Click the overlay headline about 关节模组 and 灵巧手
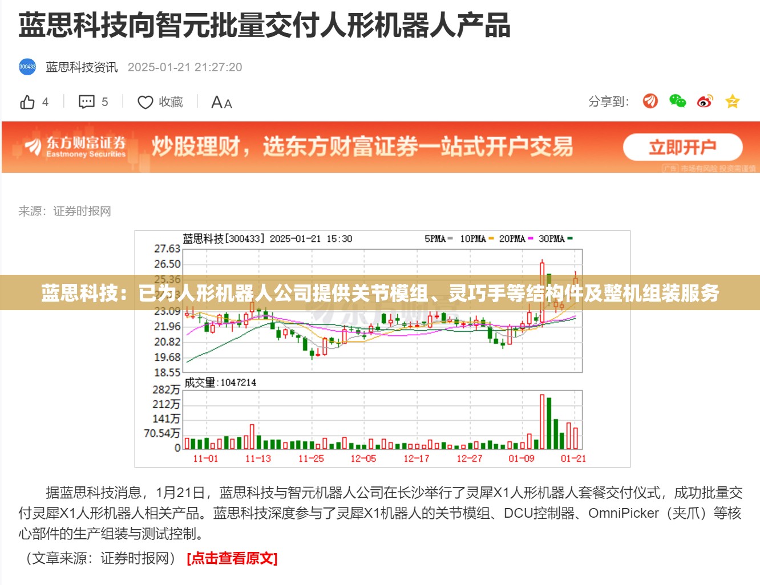Image resolution: width=760 pixels, height=585 pixels. coord(380,293)
